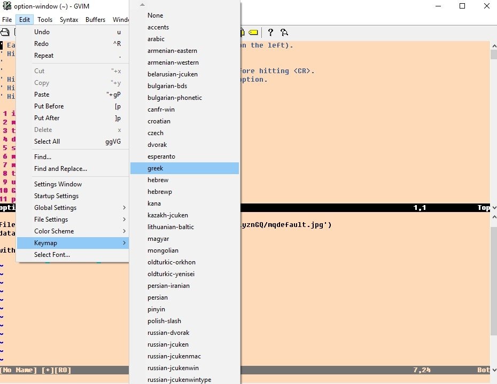This screenshot has width=497, height=384.
Task: Select dvorak keymap
Action: 184,145
